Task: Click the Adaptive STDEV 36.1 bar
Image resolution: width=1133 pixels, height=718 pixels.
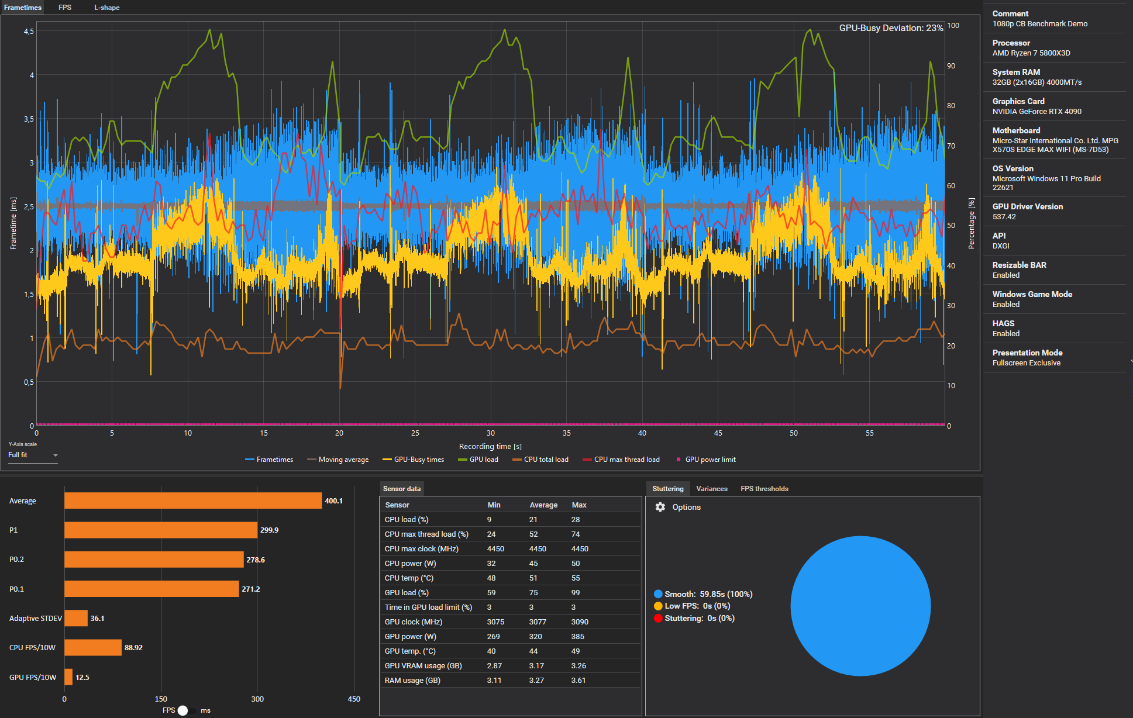Action: (x=76, y=618)
